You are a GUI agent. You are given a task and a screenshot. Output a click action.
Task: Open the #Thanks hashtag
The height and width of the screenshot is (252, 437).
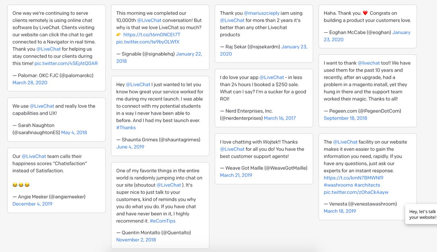(126, 127)
